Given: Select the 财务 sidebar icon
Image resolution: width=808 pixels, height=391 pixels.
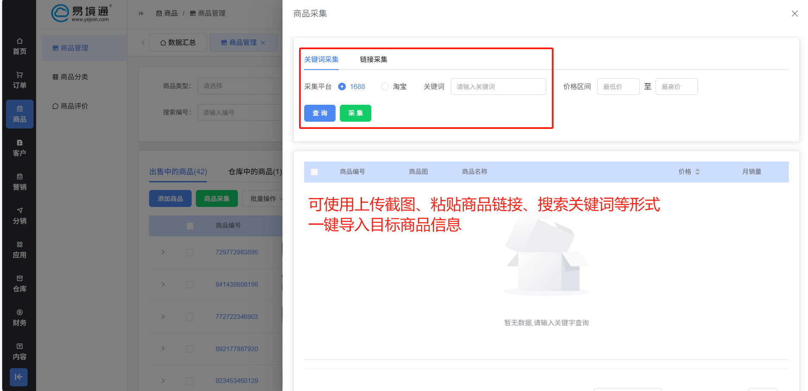Looking at the screenshot, I should [19, 317].
